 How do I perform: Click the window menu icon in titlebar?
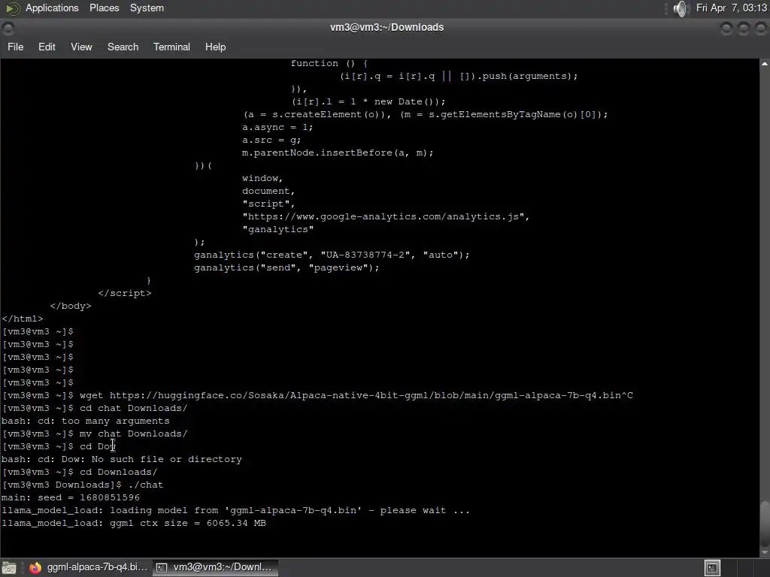[8, 28]
